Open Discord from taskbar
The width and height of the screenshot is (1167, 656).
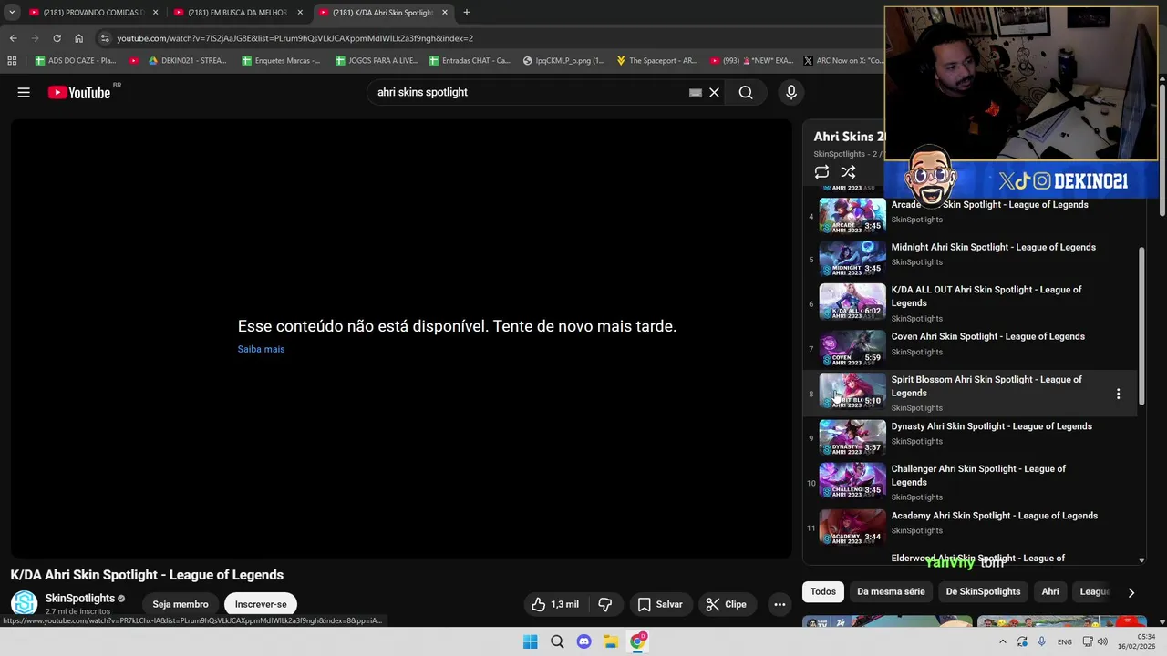coord(583,641)
